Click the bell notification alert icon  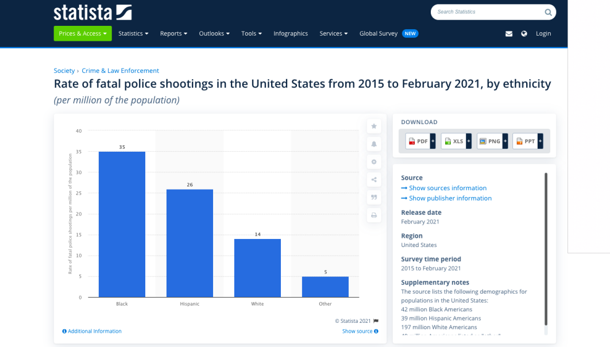coord(374,144)
